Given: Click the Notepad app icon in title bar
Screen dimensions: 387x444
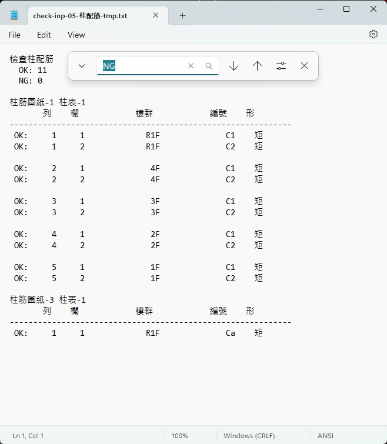Looking at the screenshot, I should tap(14, 15).
